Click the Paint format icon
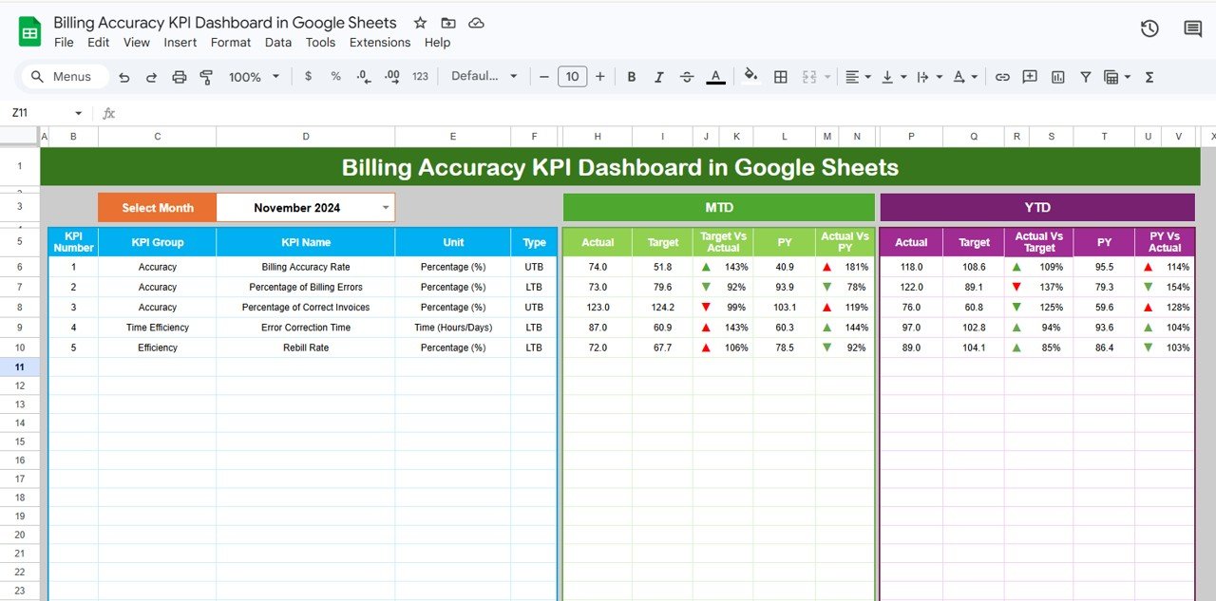Viewport: 1216px width, 601px height. 206,76
